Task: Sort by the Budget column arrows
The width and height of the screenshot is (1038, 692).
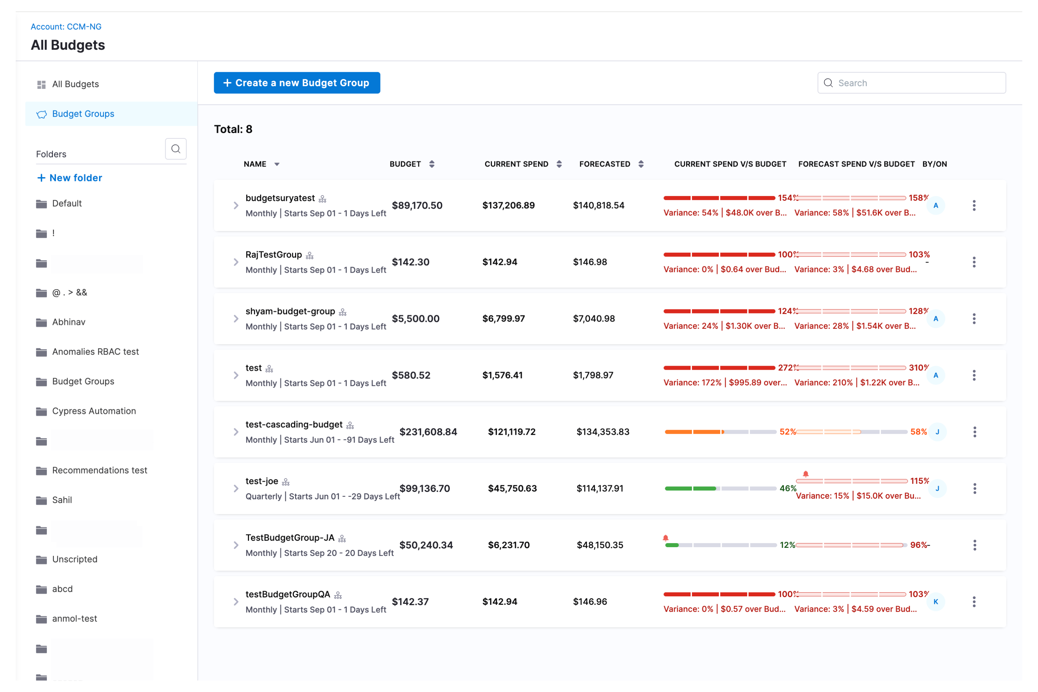Action: pos(431,164)
